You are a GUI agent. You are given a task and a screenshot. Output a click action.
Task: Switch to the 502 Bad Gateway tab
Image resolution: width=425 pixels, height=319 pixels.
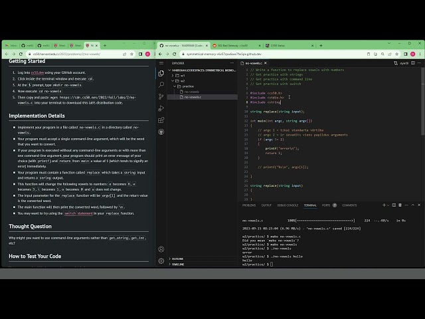coord(236,46)
